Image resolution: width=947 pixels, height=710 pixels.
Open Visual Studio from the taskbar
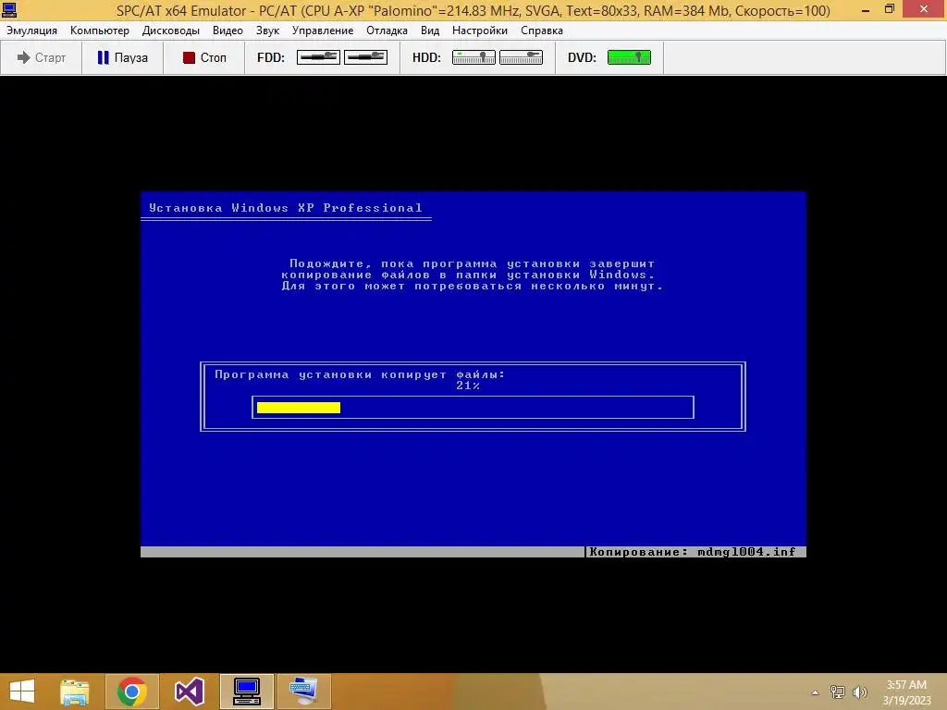click(190, 692)
